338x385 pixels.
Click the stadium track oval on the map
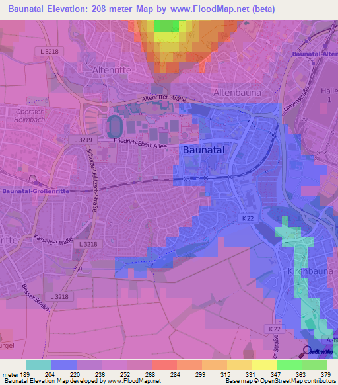pos(114,127)
